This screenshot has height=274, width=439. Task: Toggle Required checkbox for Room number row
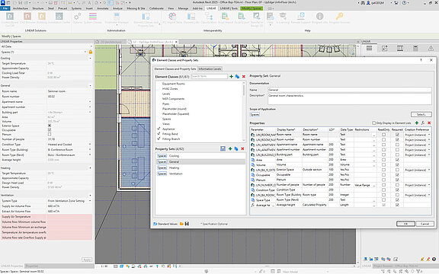click(397, 139)
